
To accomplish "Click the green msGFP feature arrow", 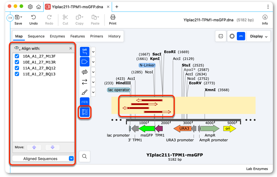I will (x=147, y=128).
